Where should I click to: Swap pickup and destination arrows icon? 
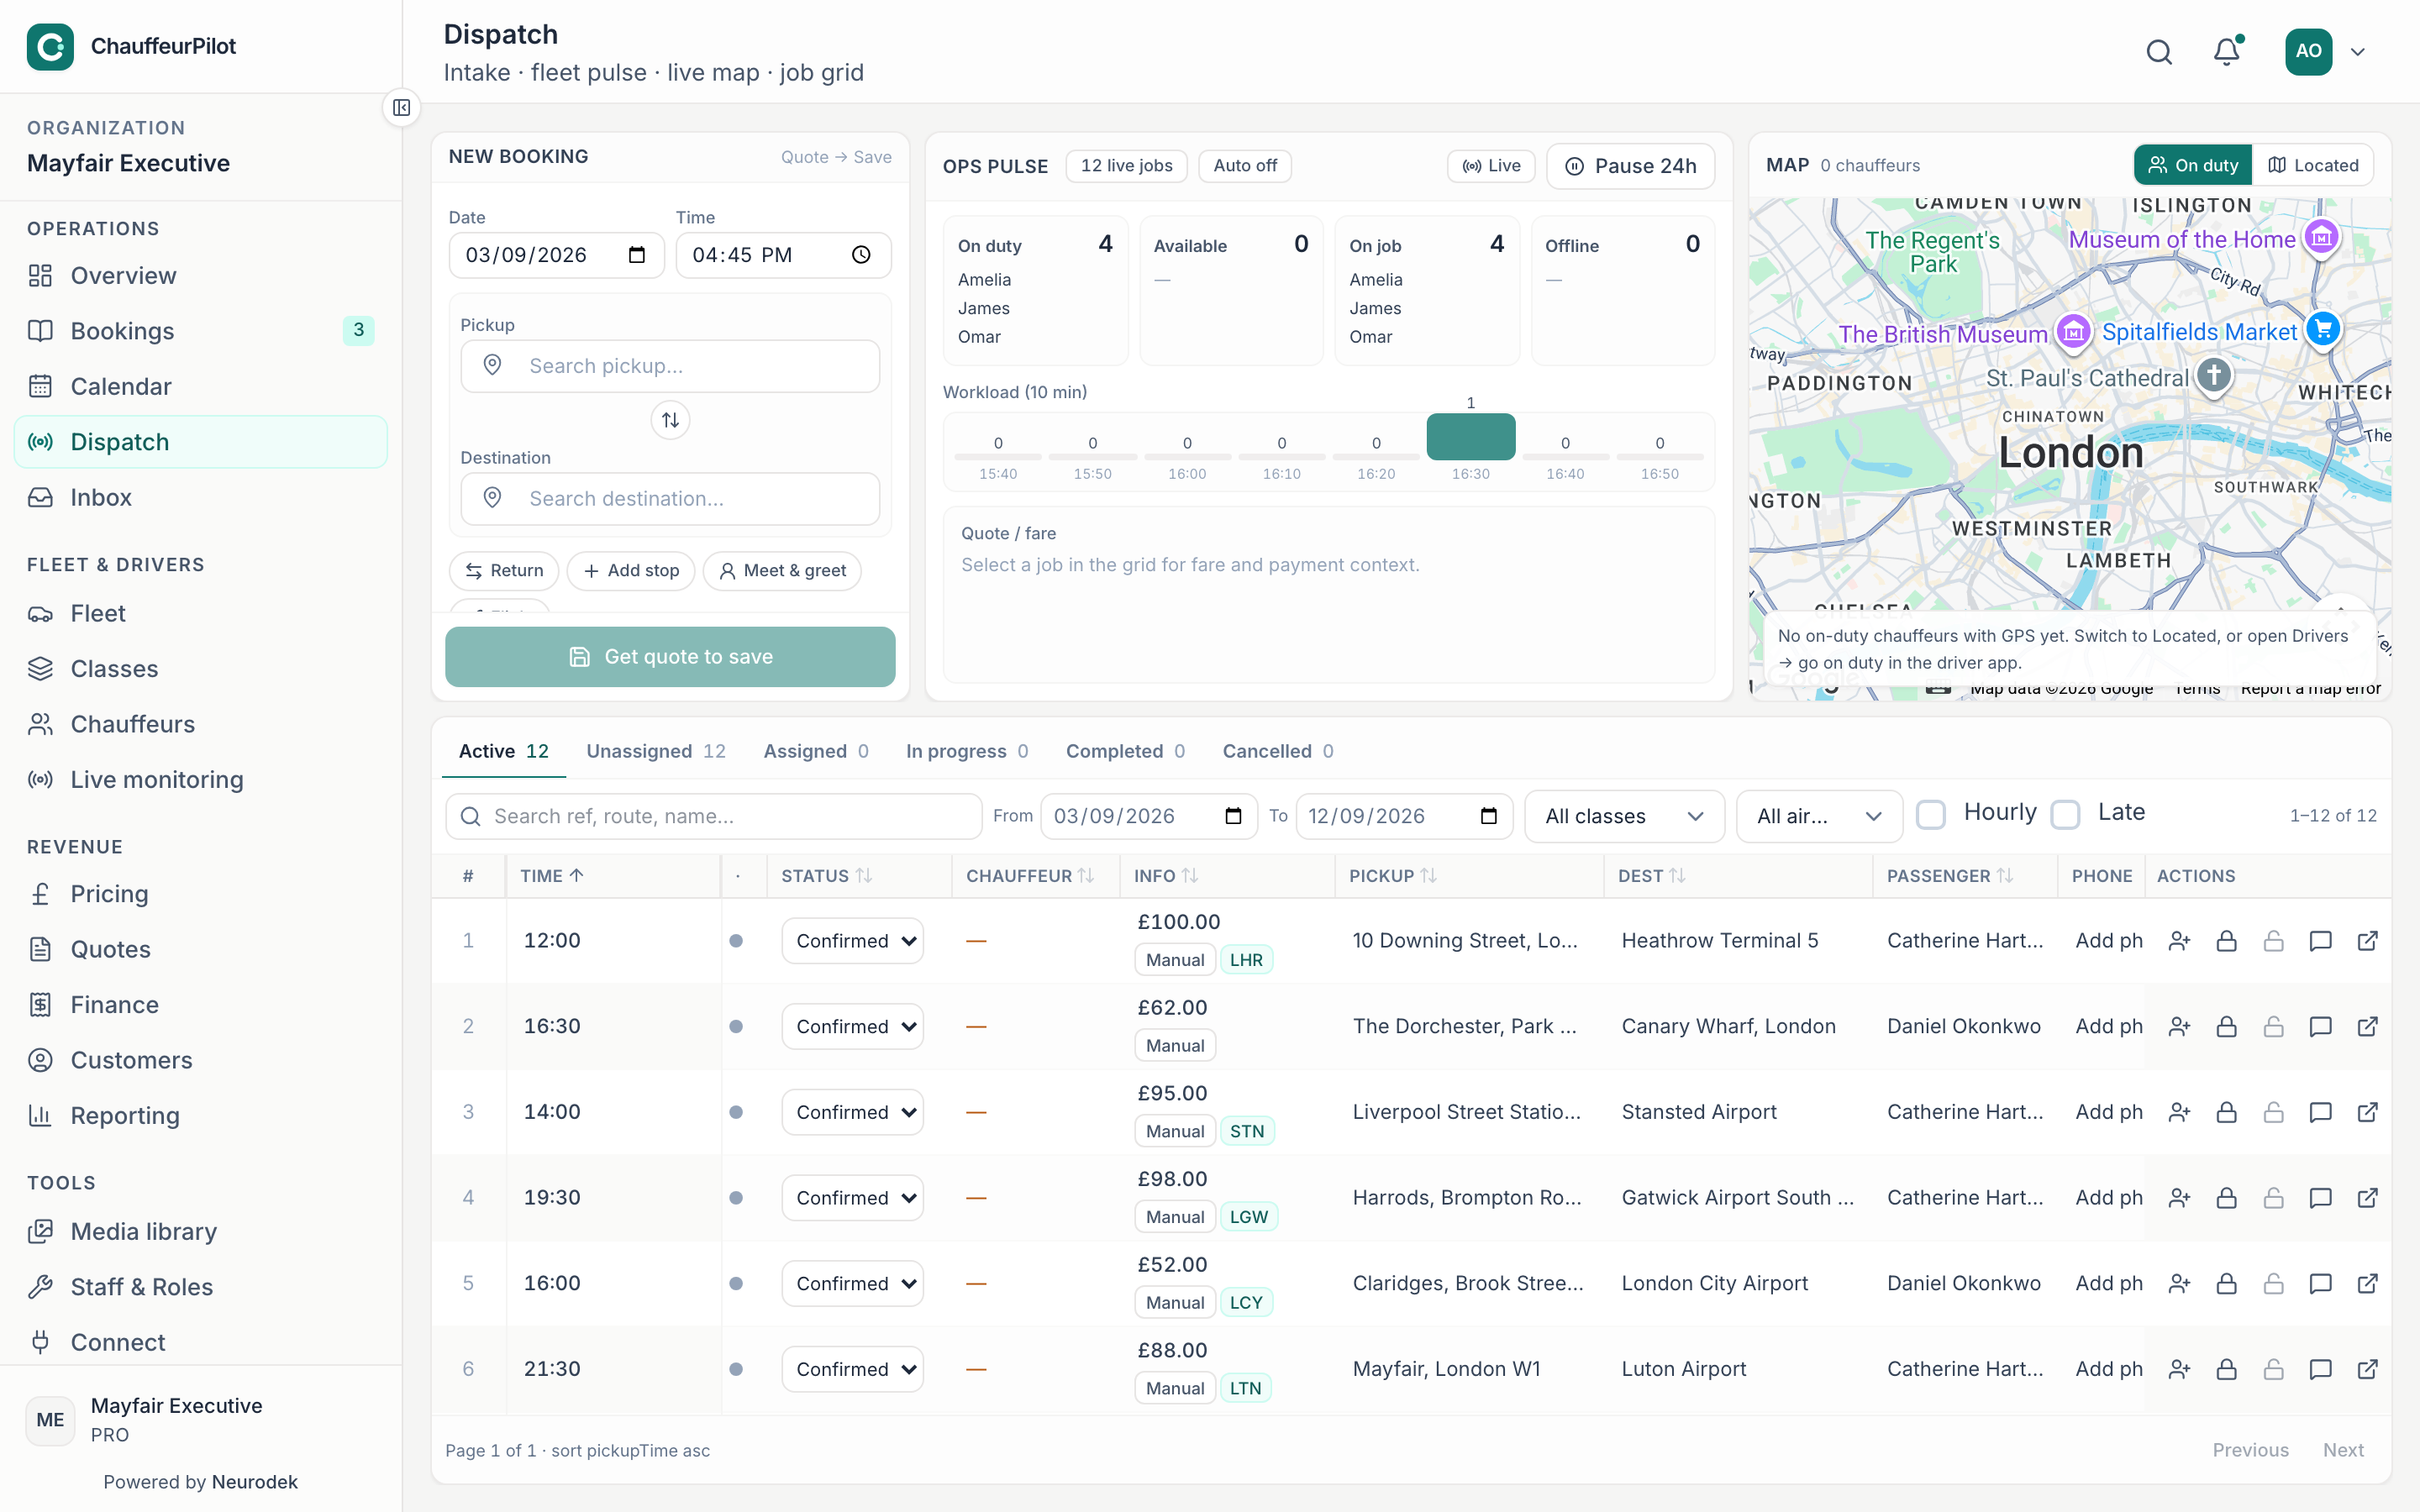point(670,420)
